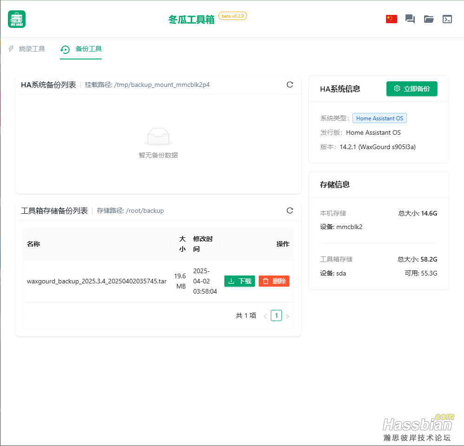Click the 本机存储 label
464x446 pixels.
(x=333, y=213)
